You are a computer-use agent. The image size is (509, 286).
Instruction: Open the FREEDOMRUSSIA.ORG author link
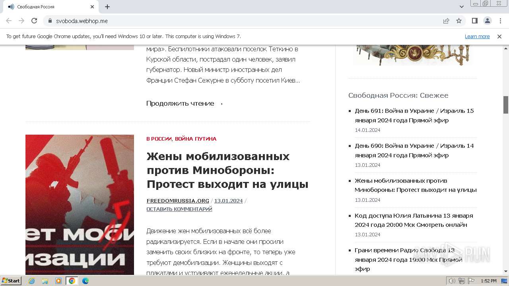[x=178, y=201]
